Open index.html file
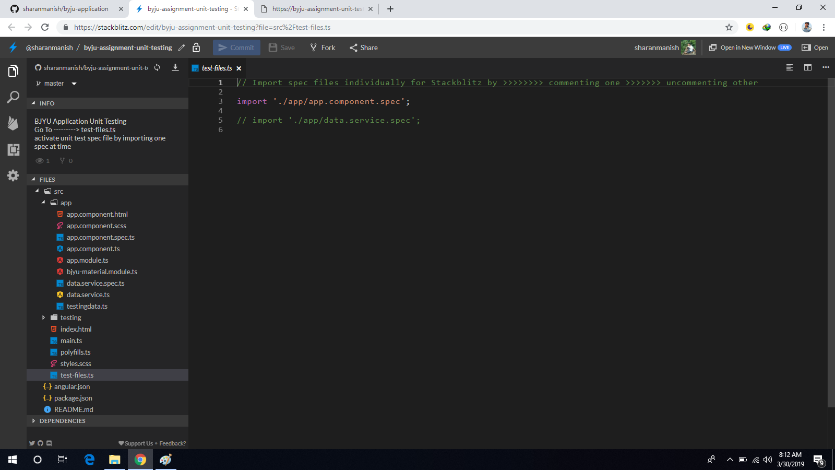 pos(76,329)
